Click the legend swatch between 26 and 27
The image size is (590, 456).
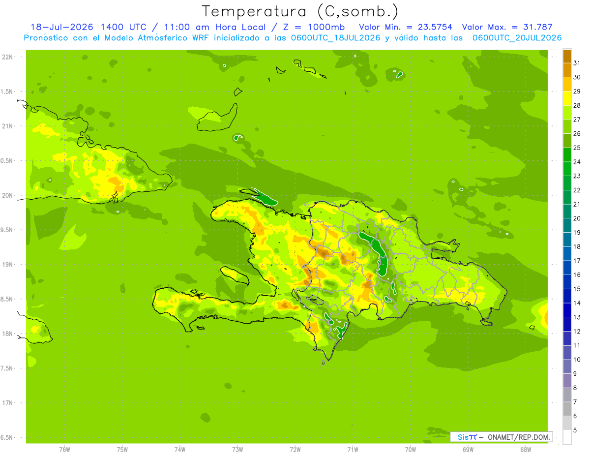567,126
